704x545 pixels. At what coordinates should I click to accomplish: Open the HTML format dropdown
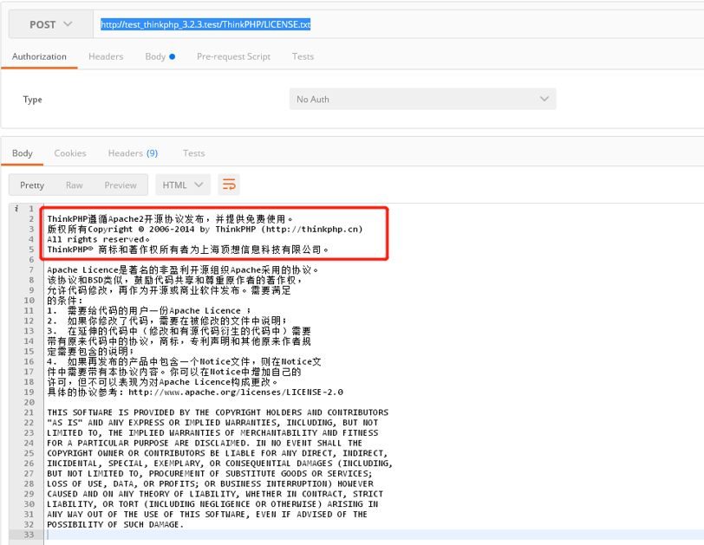click(x=183, y=185)
